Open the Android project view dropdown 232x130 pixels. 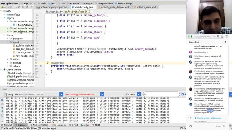(9, 7)
